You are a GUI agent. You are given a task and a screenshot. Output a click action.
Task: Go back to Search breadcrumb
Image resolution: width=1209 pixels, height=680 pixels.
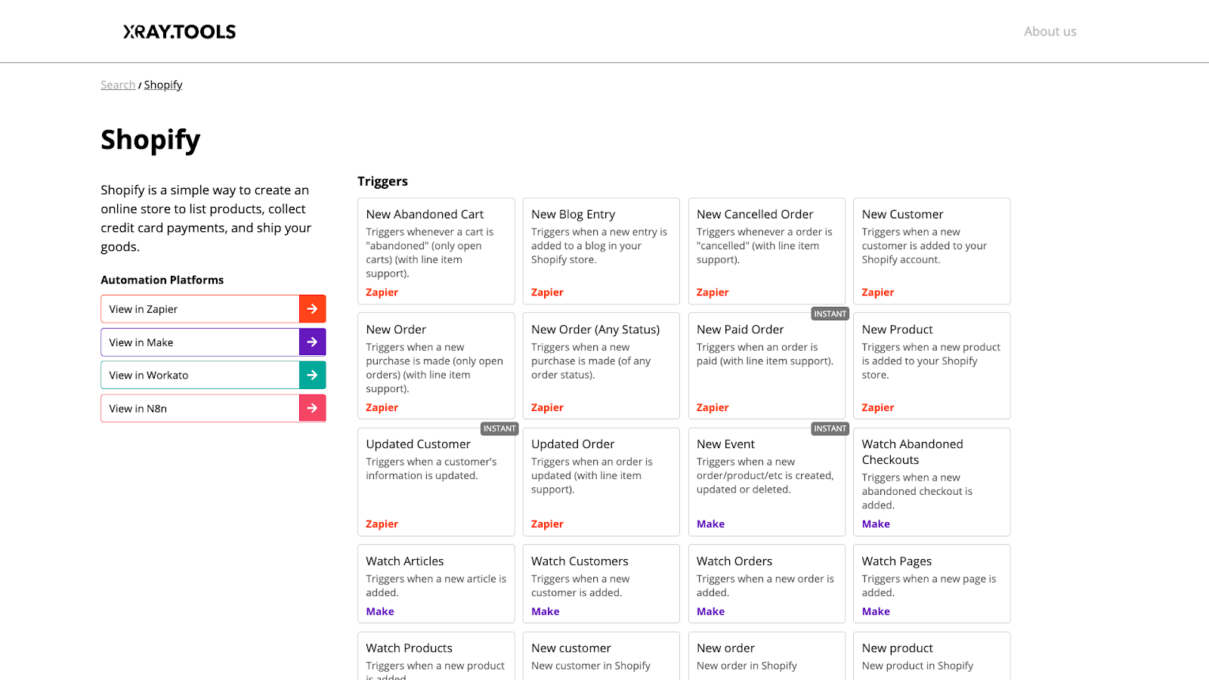coord(118,85)
